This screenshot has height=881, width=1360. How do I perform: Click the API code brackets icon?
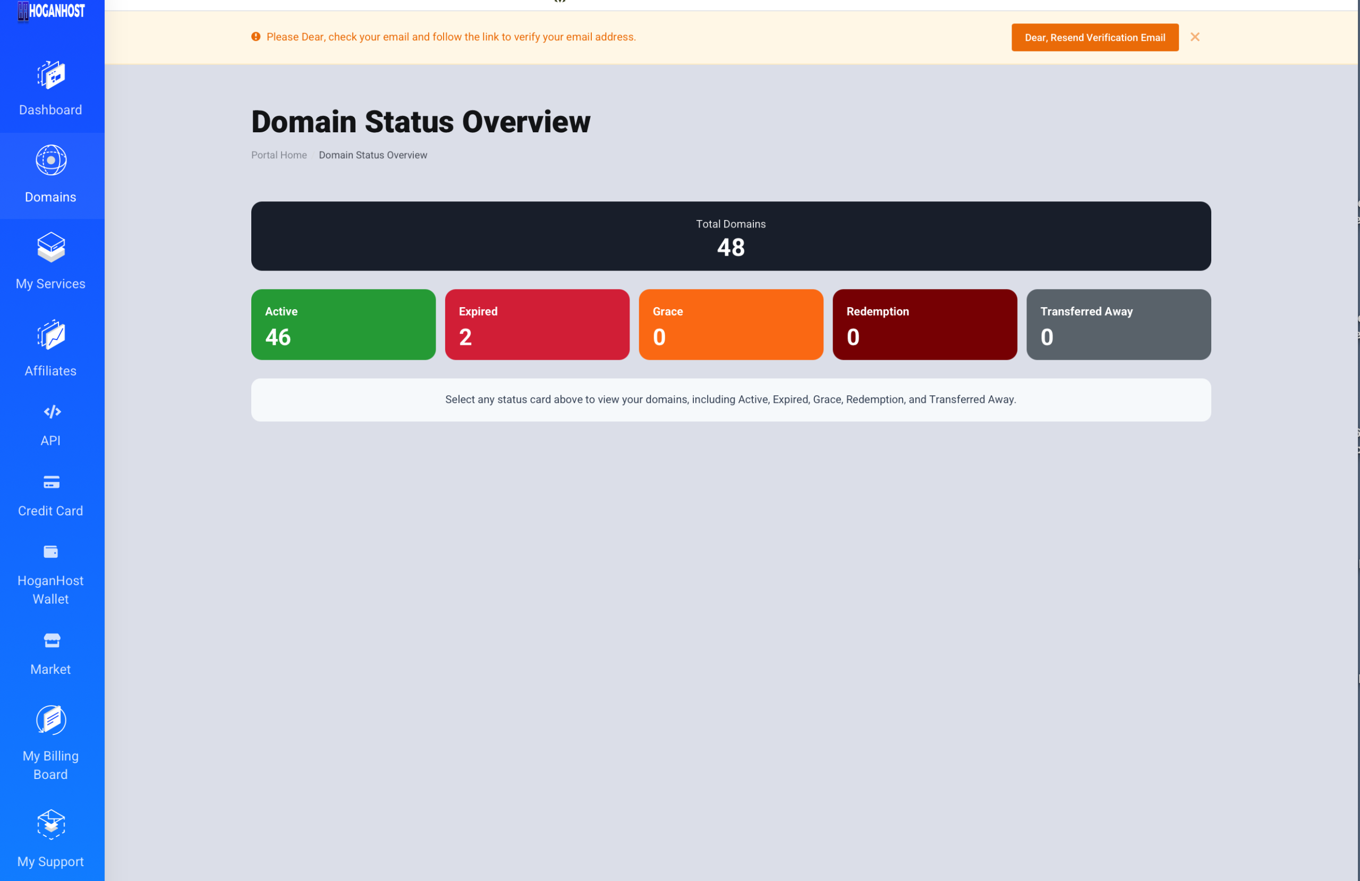(52, 412)
